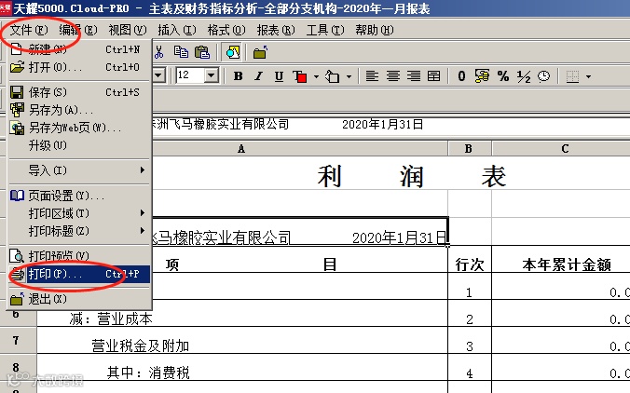Select 打印预览(V) menu entry
Viewport: 630px width, 393px height.
click(79, 256)
